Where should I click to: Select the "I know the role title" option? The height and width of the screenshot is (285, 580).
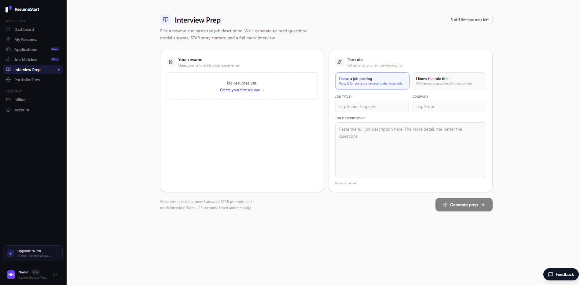pos(449,81)
